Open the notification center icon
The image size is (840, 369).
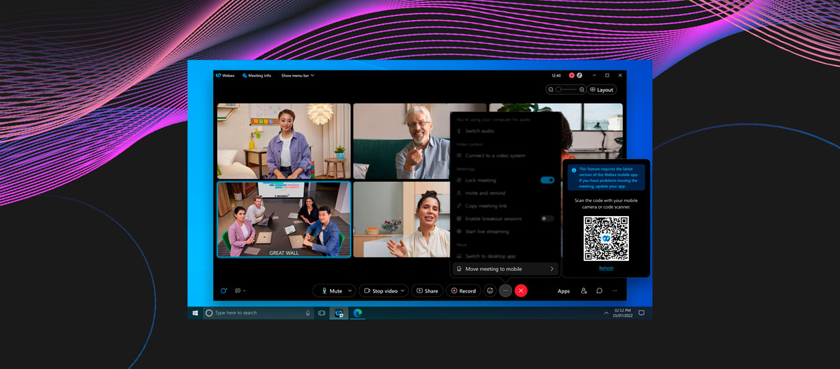coord(642,313)
